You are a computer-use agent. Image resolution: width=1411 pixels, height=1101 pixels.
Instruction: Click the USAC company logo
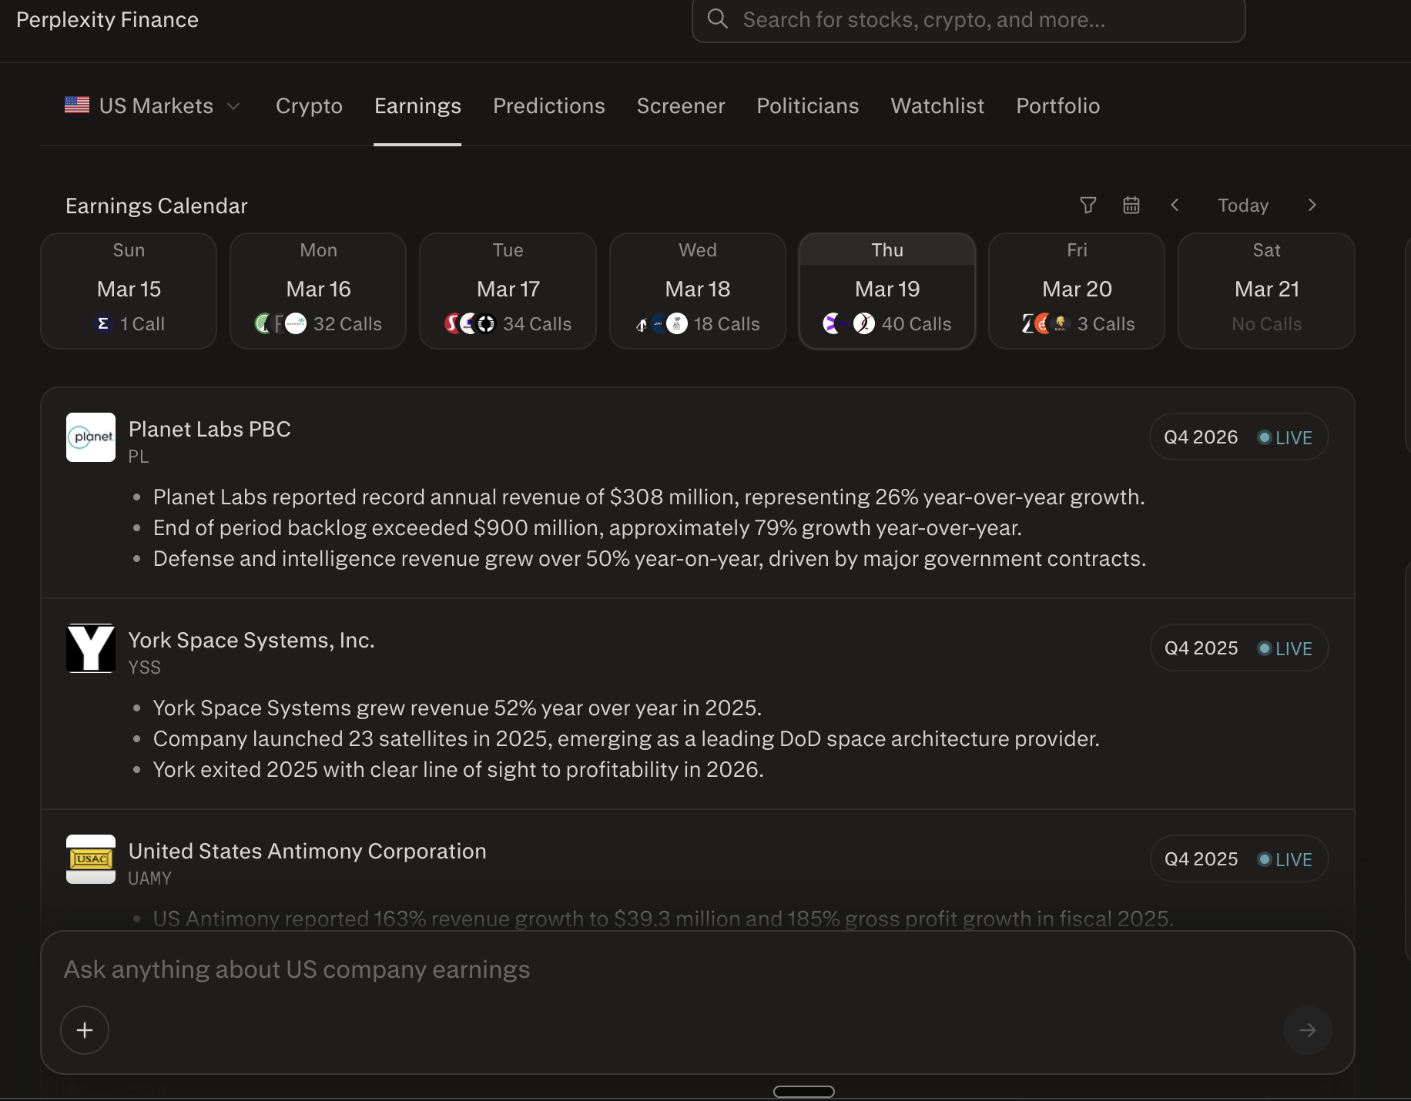point(91,859)
